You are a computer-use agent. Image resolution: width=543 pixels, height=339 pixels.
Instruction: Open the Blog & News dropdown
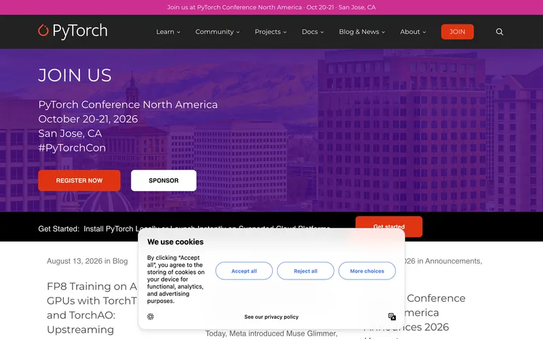click(362, 32)
